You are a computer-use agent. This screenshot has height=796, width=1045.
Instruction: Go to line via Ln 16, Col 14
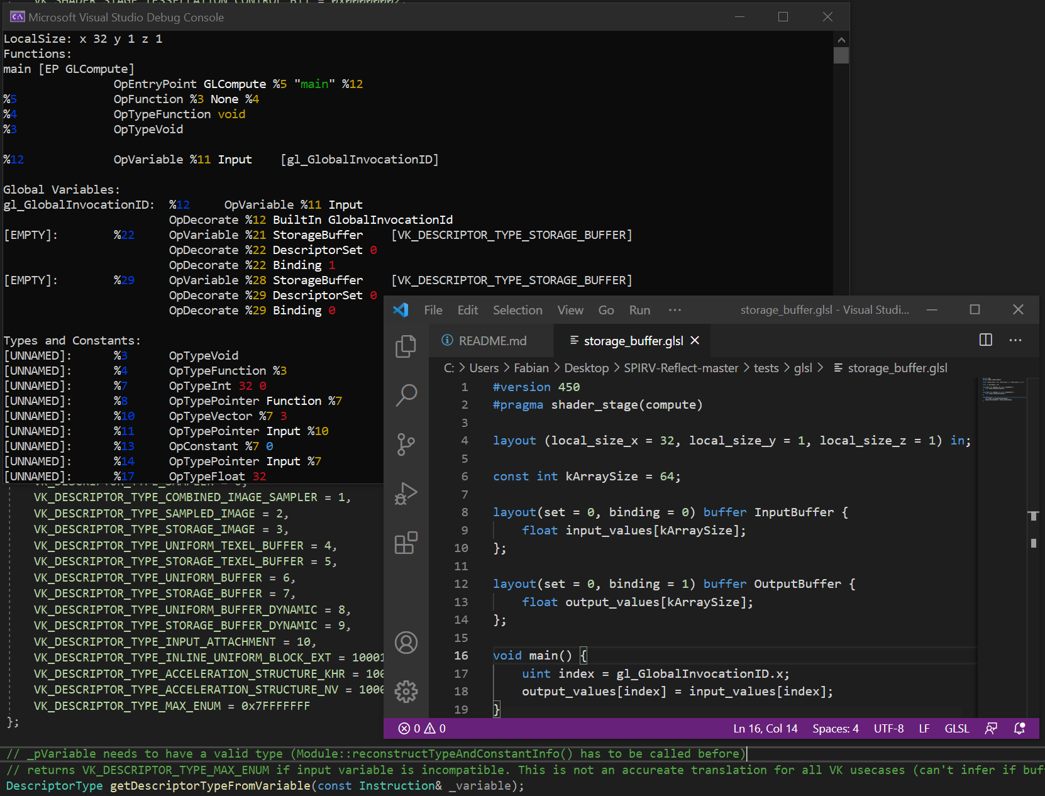click(765, 729)
